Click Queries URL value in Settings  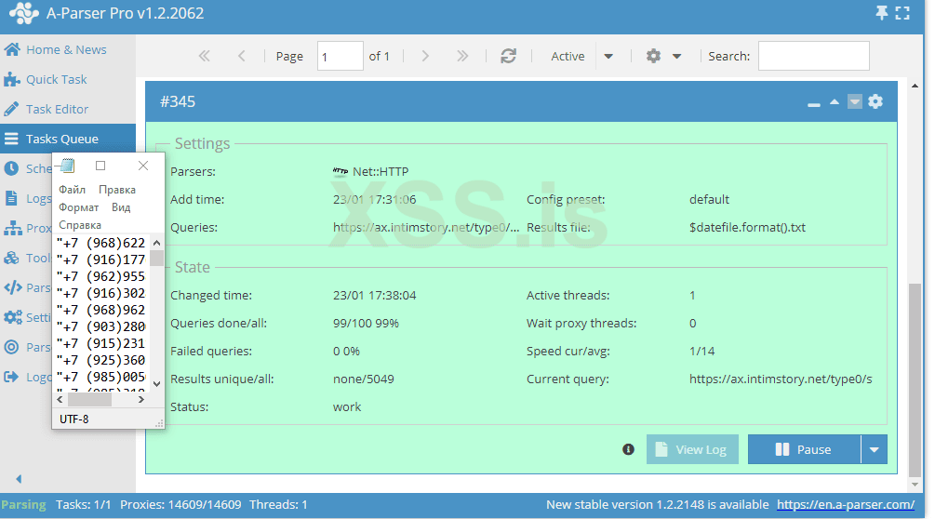point(426,227)
